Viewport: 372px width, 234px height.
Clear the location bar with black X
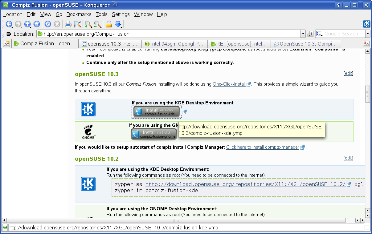tap(9, 34)
